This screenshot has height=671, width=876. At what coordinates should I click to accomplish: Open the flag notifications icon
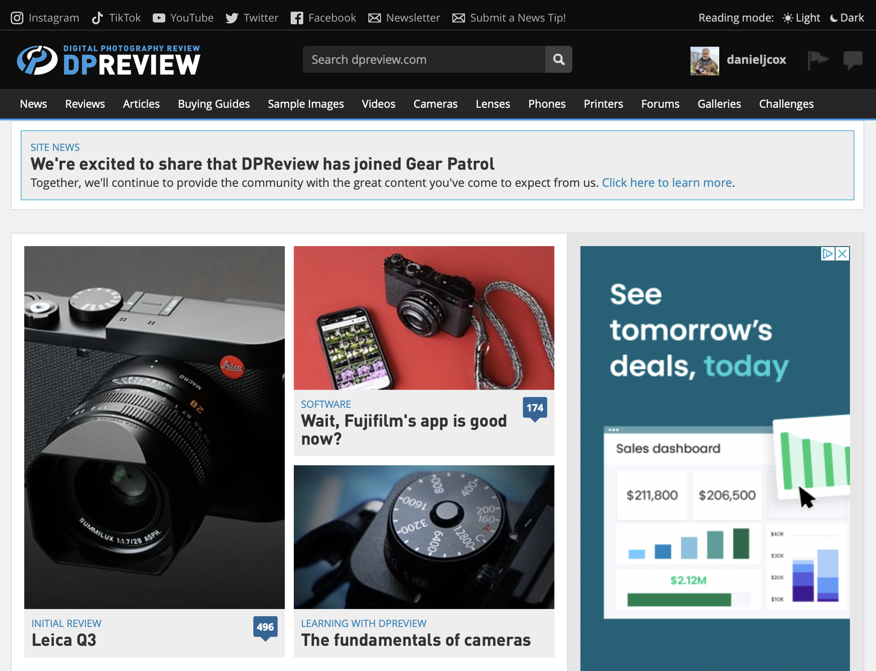click(x=818, y=60)
